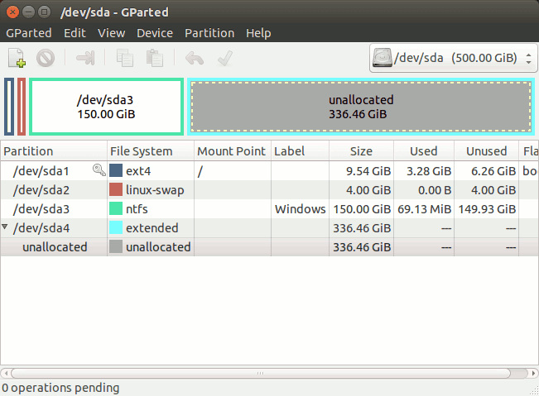Click the 69.13 MiB used value
Image resolution: width=539 pixels, height=396 pixels.
[424, 209]
